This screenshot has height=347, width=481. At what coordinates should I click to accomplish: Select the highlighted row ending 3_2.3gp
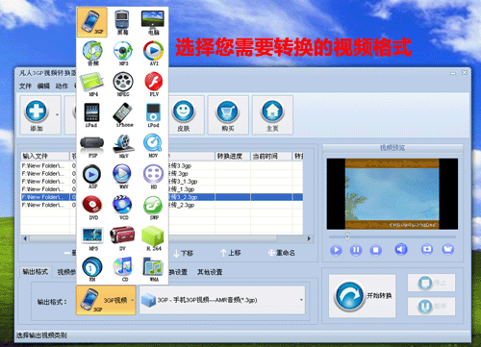(x=162, y=197)
